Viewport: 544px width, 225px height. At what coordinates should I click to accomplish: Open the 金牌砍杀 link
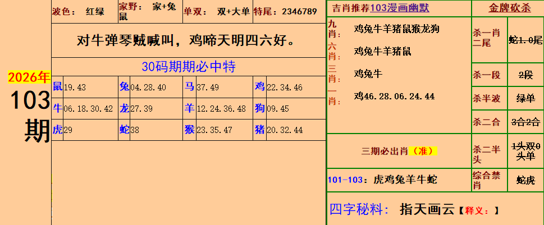pyautogui.click(x=510, y=8)
